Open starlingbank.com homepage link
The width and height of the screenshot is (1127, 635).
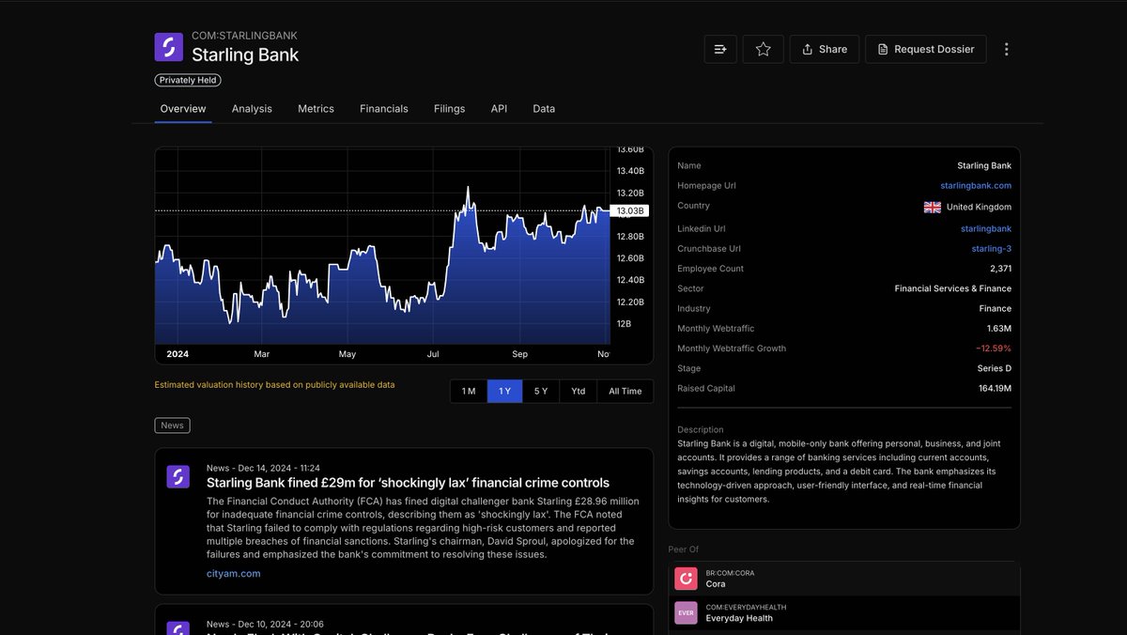click(976, 186)
